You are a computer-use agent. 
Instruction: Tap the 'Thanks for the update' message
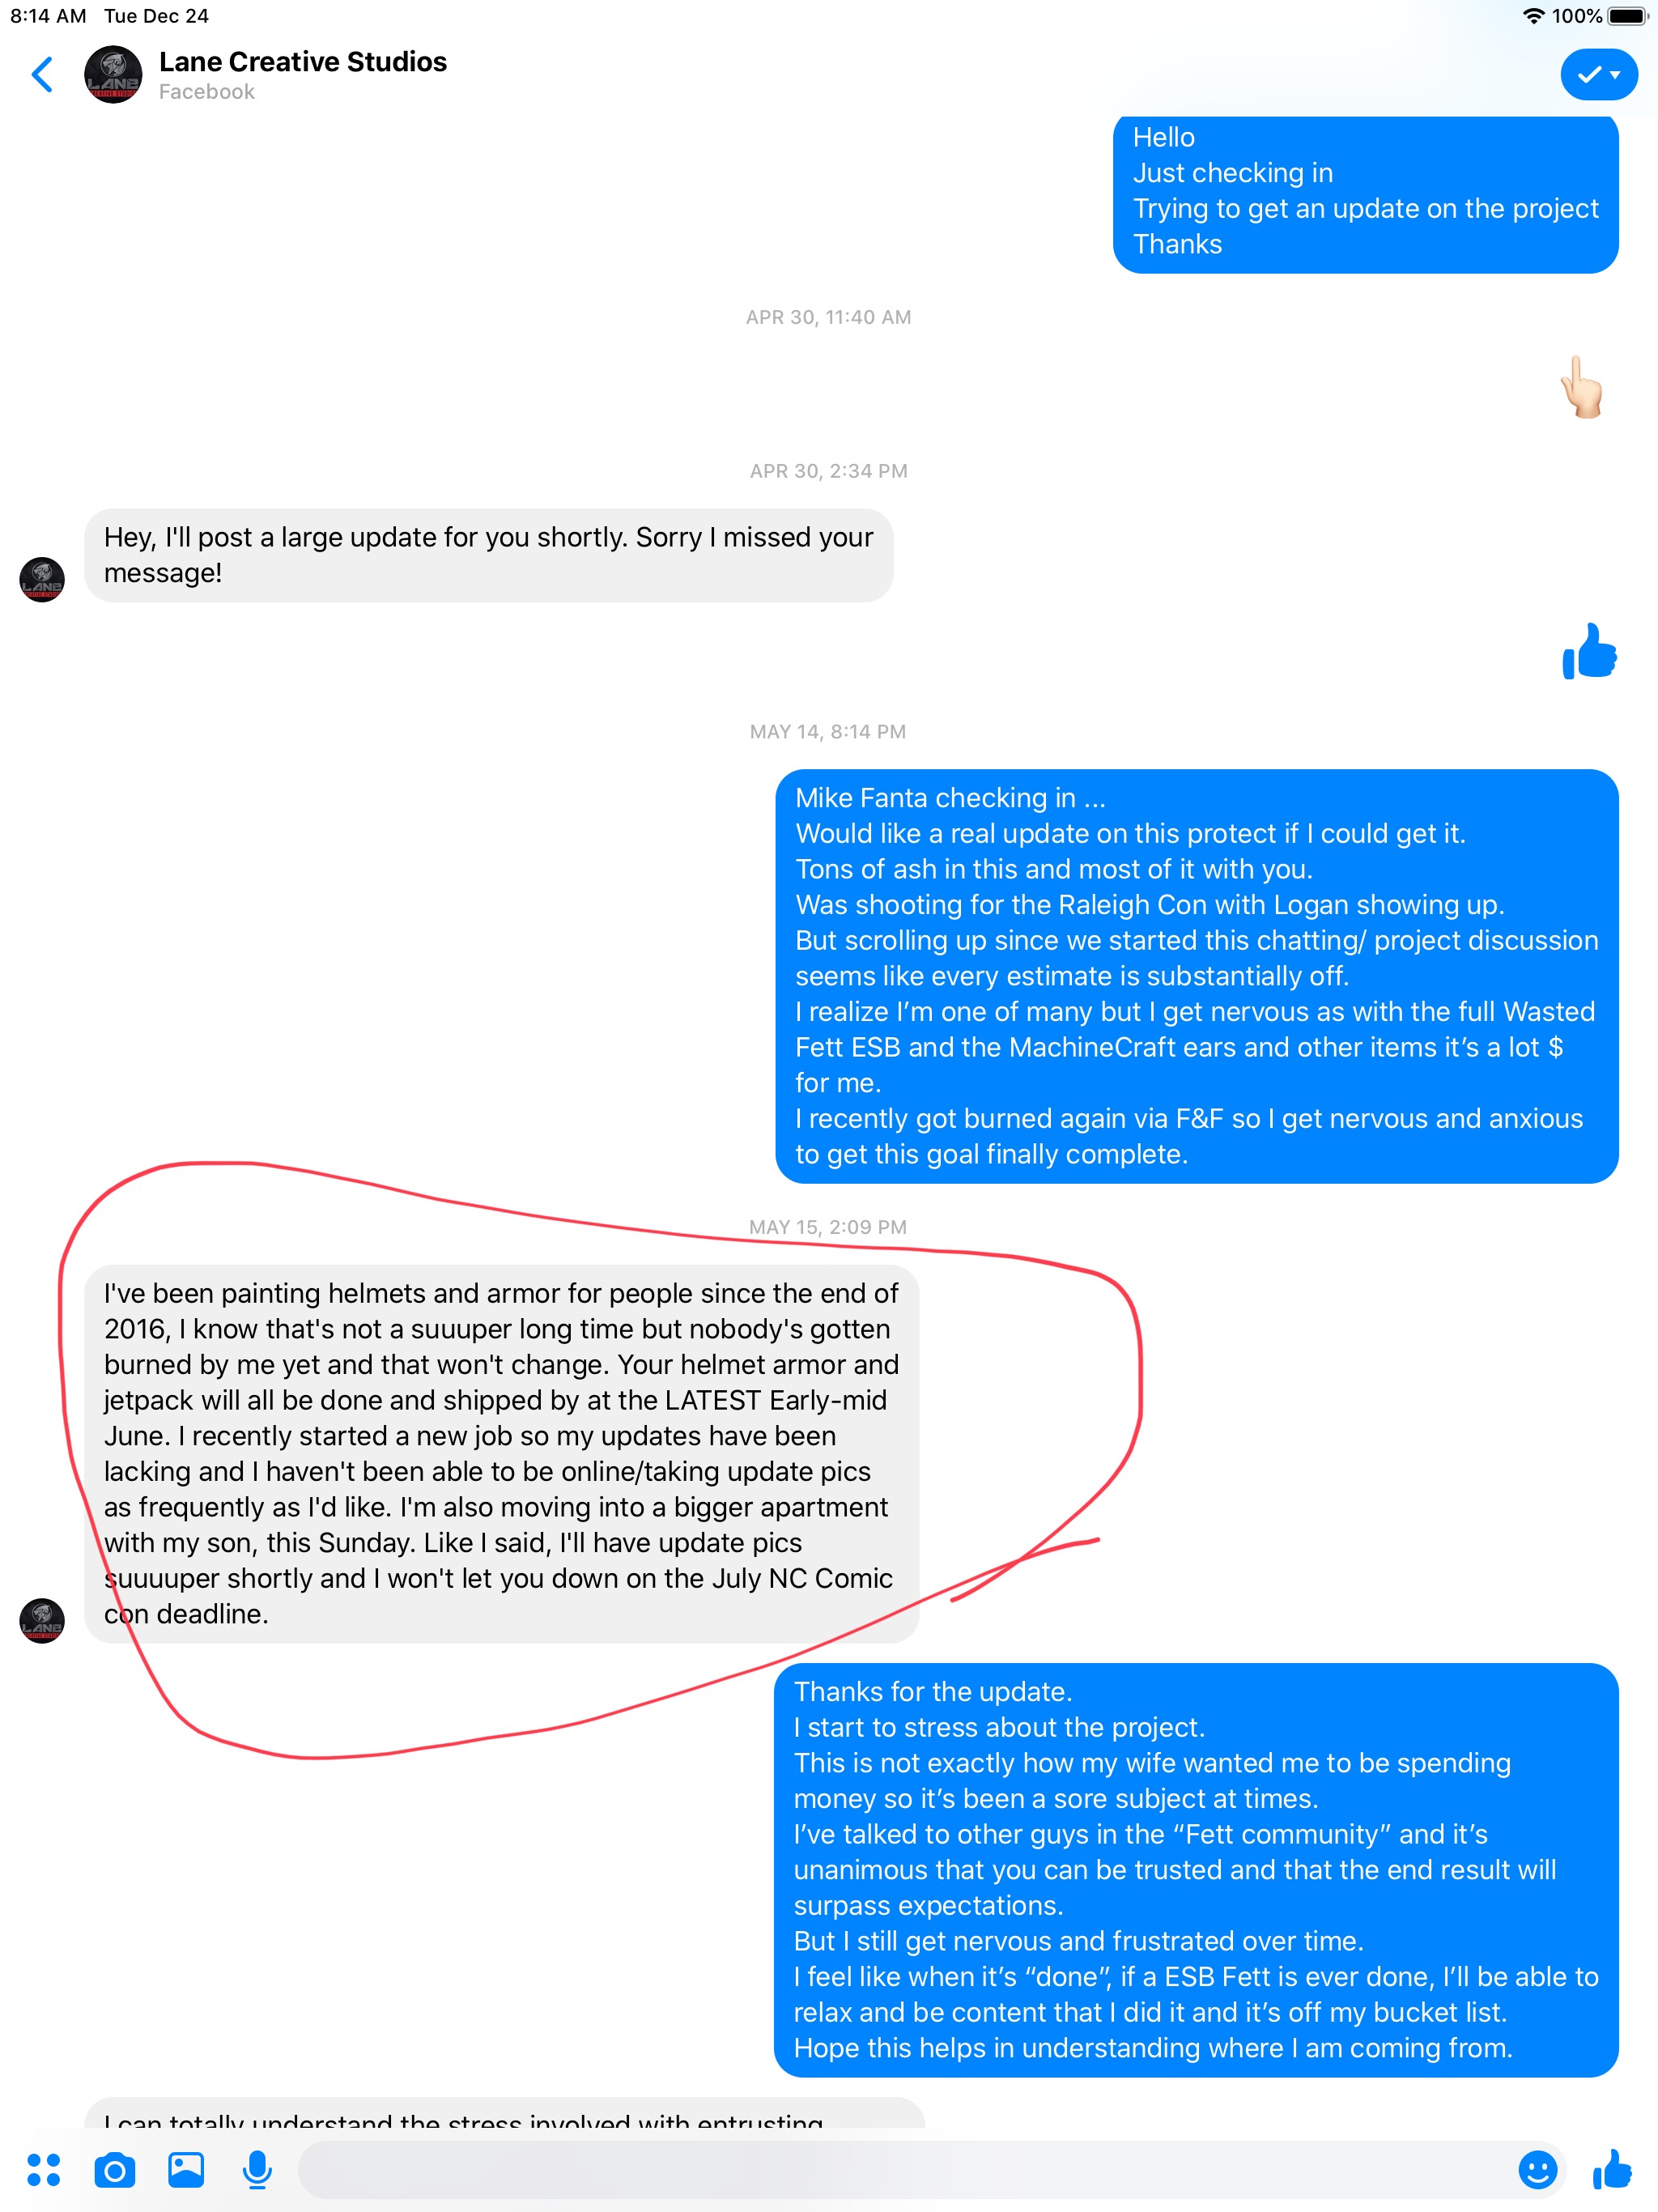pos(1196,1870)
